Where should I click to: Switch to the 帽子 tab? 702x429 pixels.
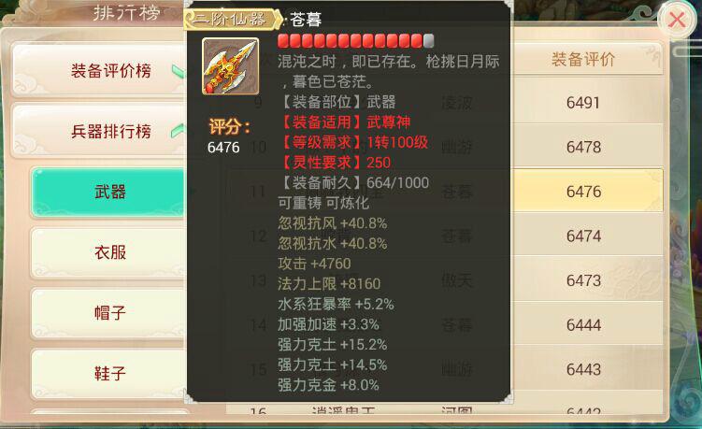[x=107, y=312]
